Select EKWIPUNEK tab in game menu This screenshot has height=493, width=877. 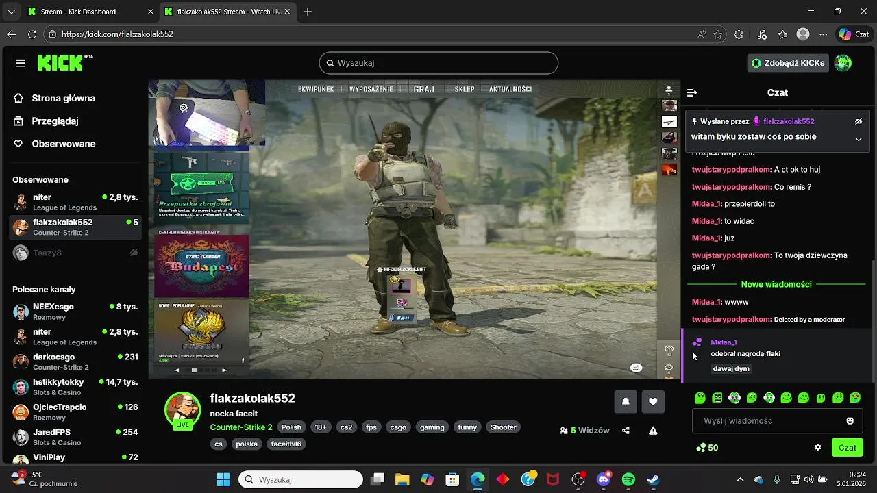pos(316,89)
